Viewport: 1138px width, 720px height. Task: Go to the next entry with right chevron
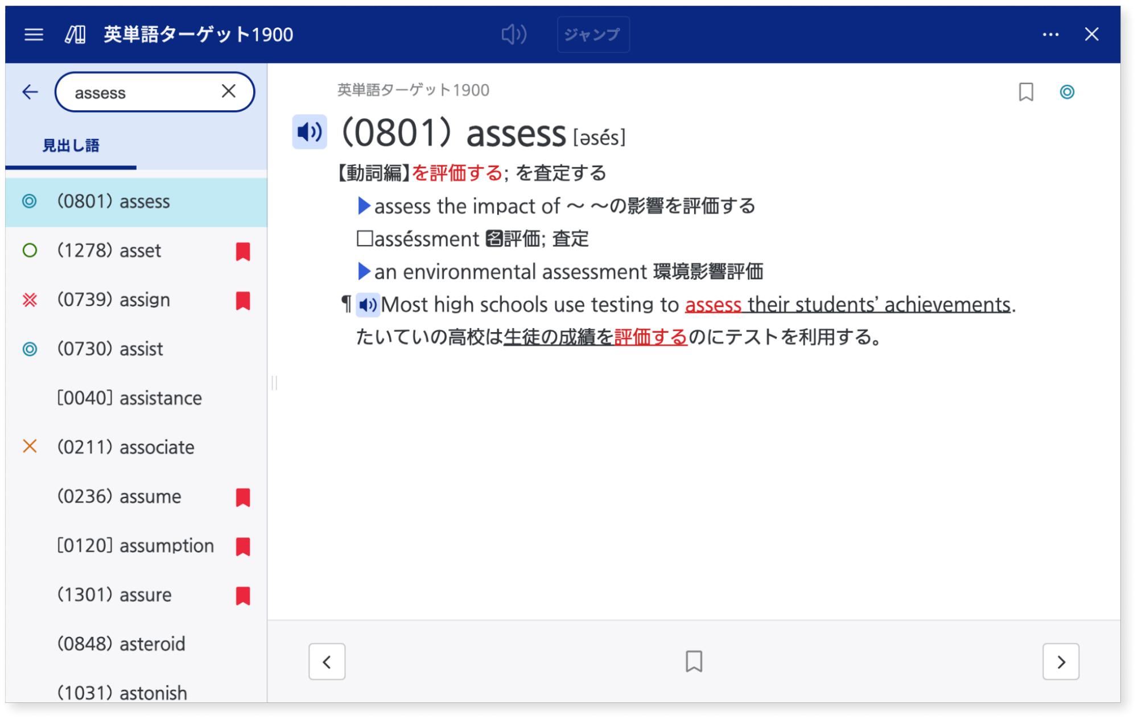tap(1061, 661)
